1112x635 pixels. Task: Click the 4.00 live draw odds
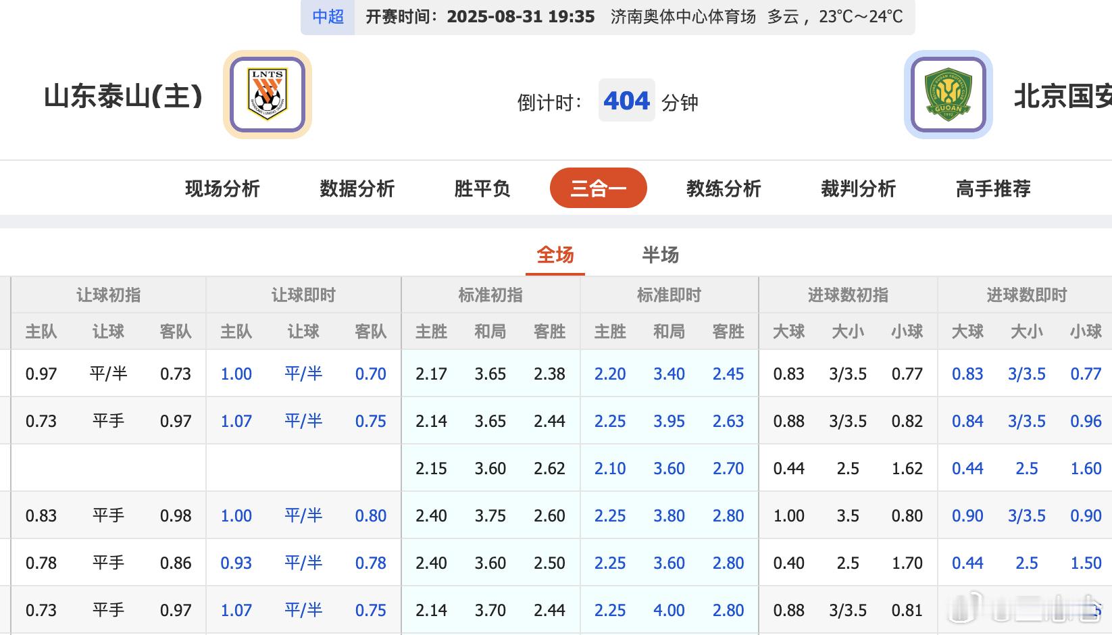click(669, 610)
